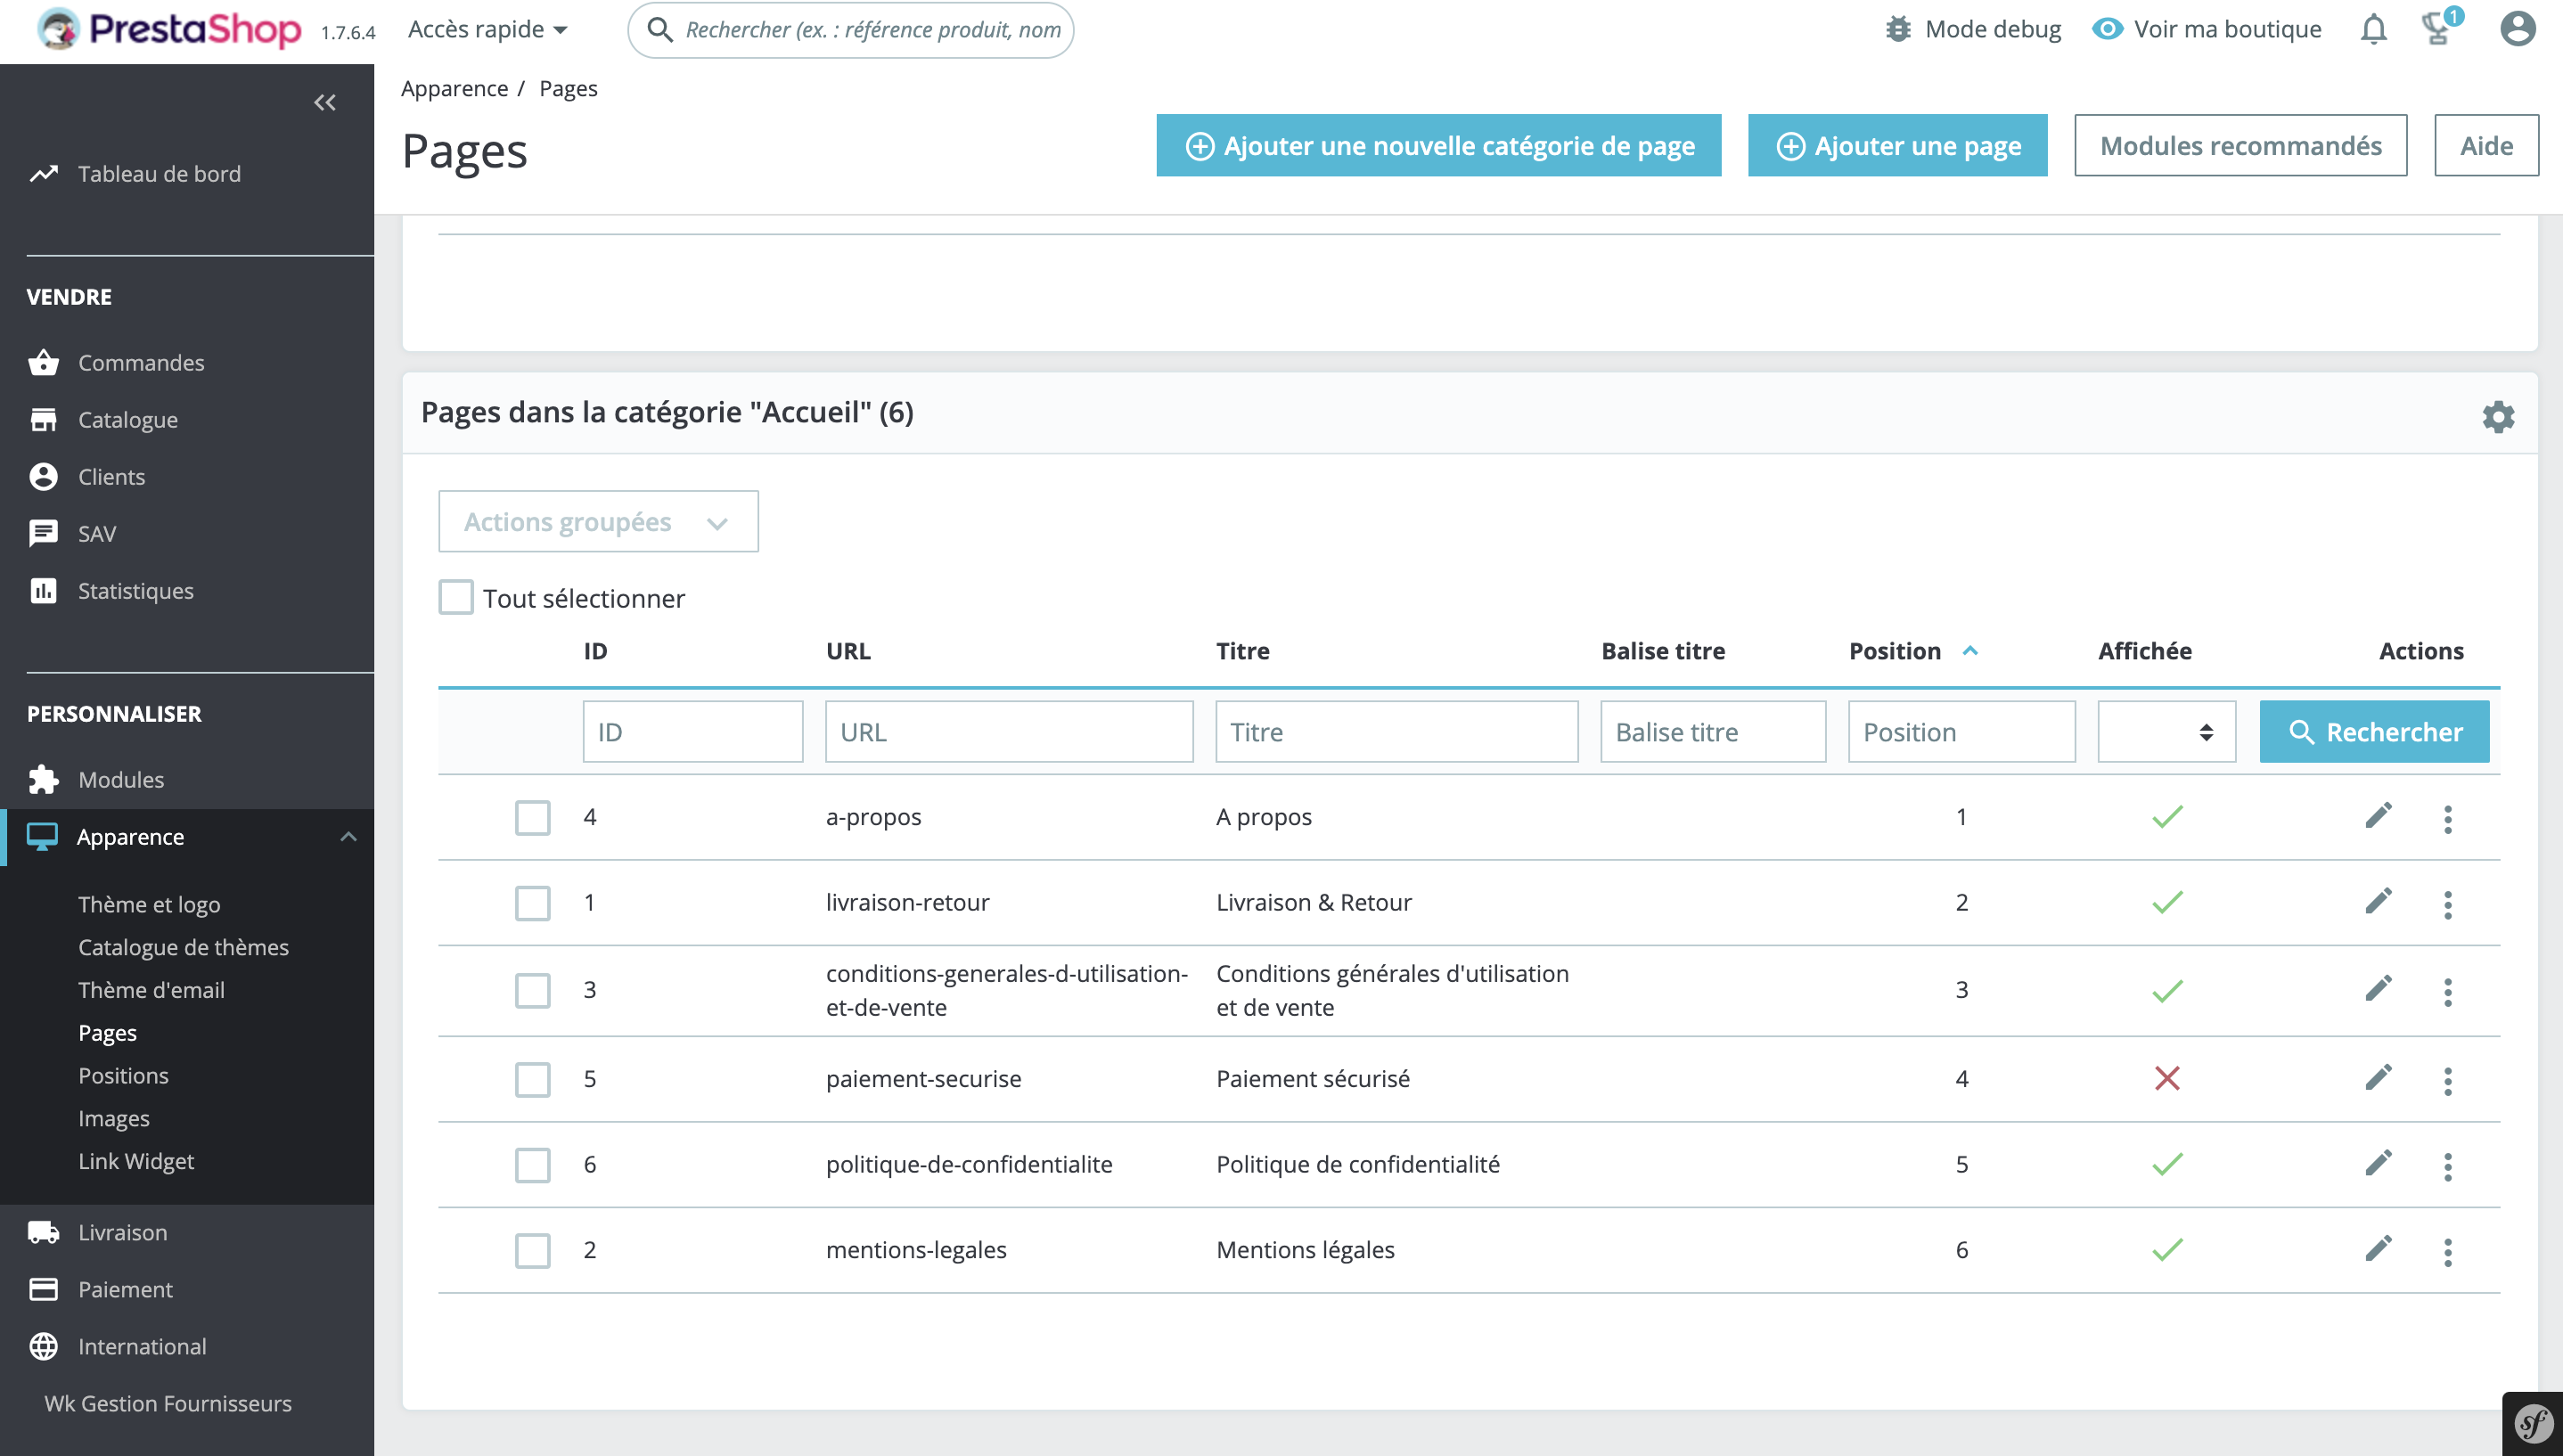Open the International menu
This screenshot has width=2563, height=1456.
pyautogui.click(x=142, y=1346)
